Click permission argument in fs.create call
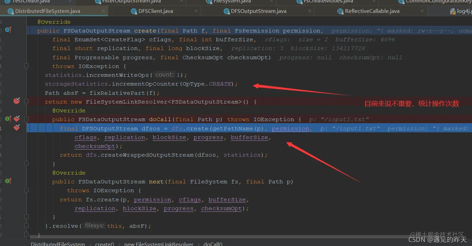This screenshot has height=246, width=472. point(152,200)
